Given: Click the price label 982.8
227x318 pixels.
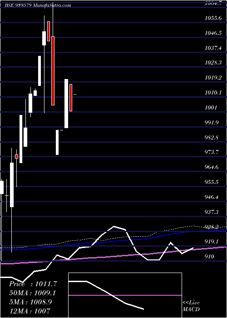Looking at the screenshot, I should click(212, 138).
